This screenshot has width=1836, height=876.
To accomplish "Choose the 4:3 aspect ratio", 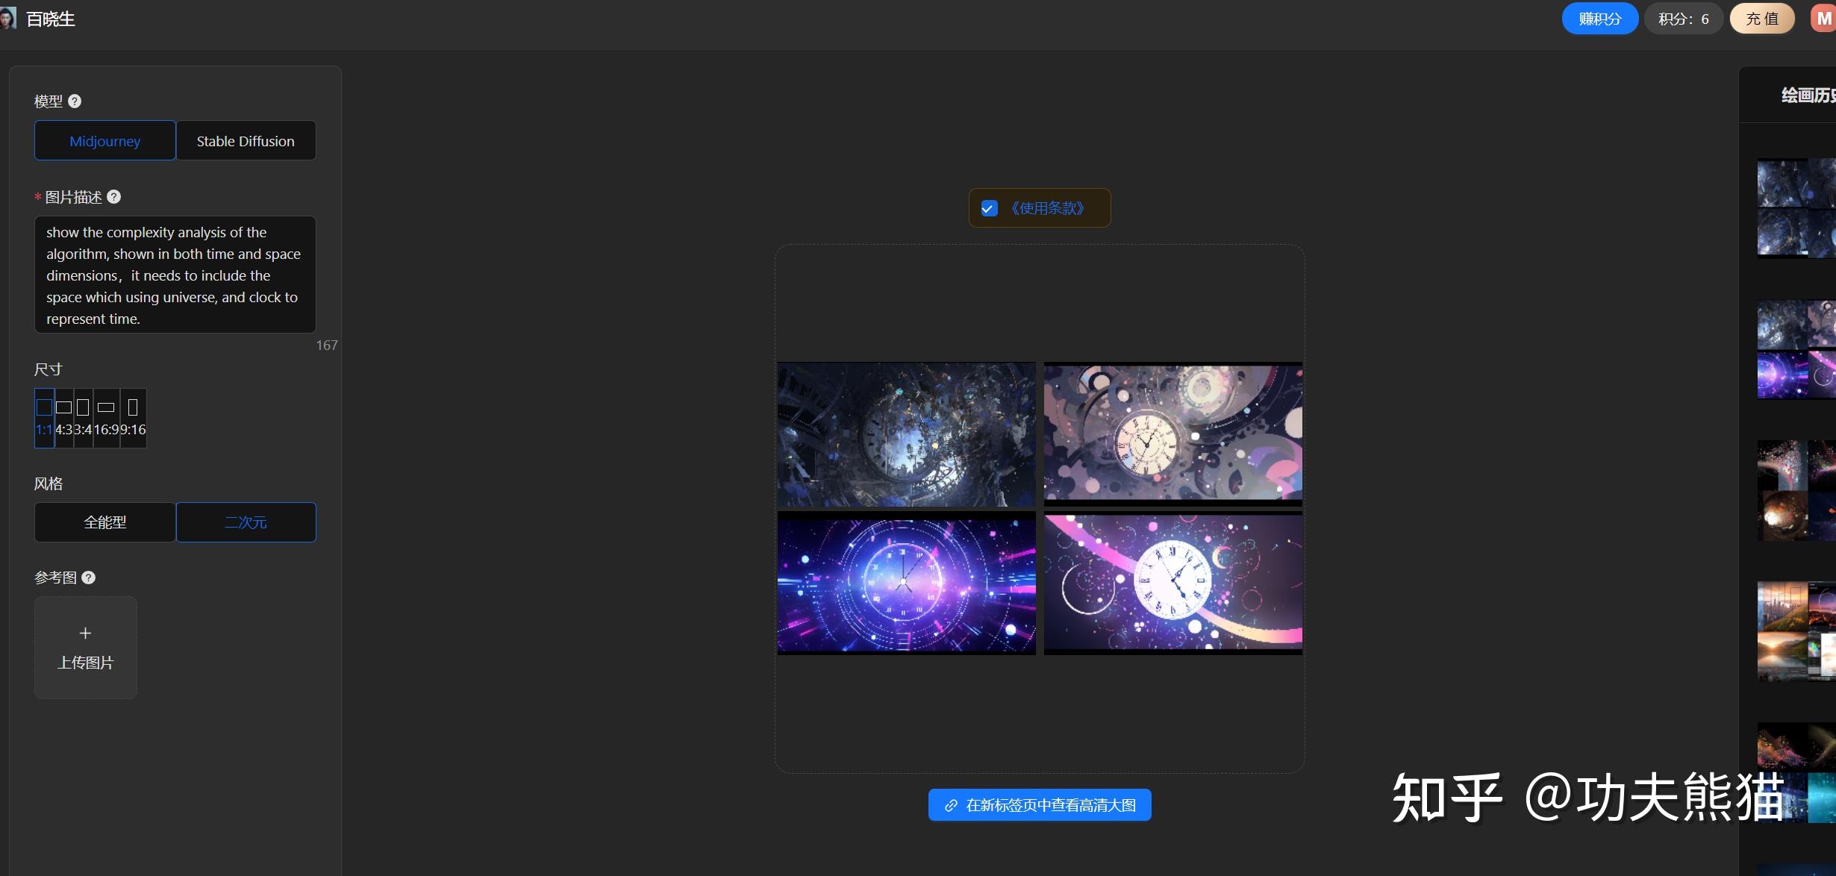I will (64, 417).
